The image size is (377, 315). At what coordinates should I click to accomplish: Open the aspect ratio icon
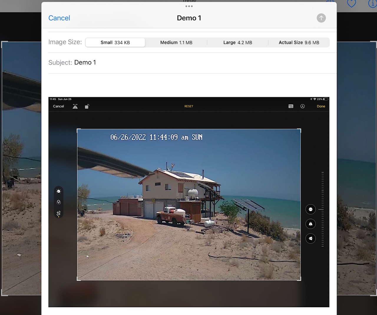pos(291,106)
